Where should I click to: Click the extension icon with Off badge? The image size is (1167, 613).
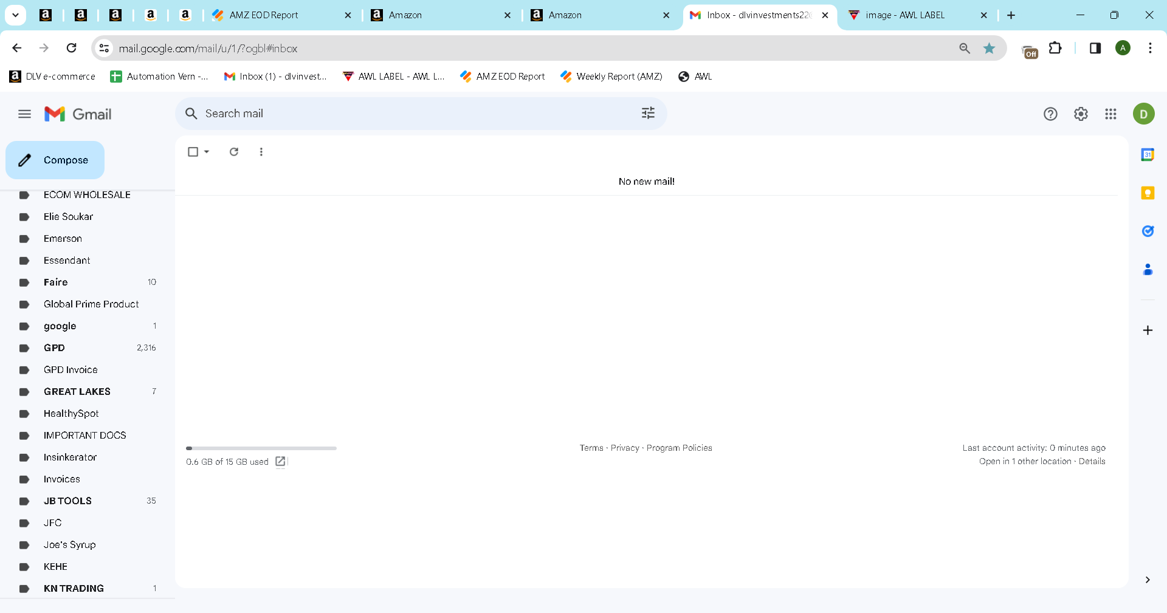(1030, 52)
